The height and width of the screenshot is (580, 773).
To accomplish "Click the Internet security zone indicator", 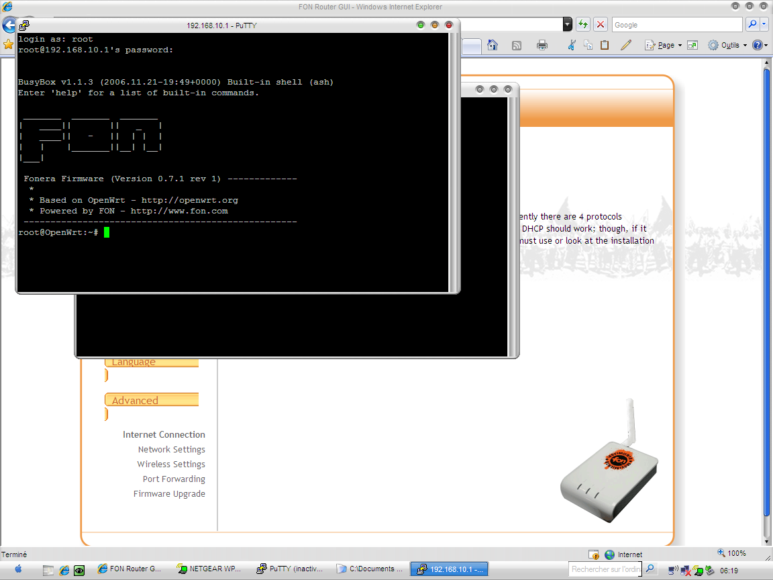I will click(623, 554).
